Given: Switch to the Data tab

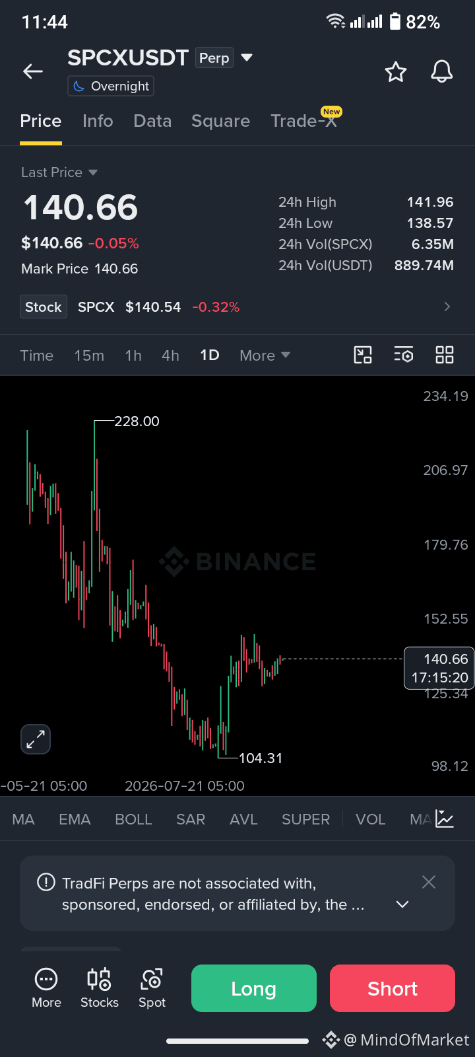Looking at the screenshot, I should point(152,121).
